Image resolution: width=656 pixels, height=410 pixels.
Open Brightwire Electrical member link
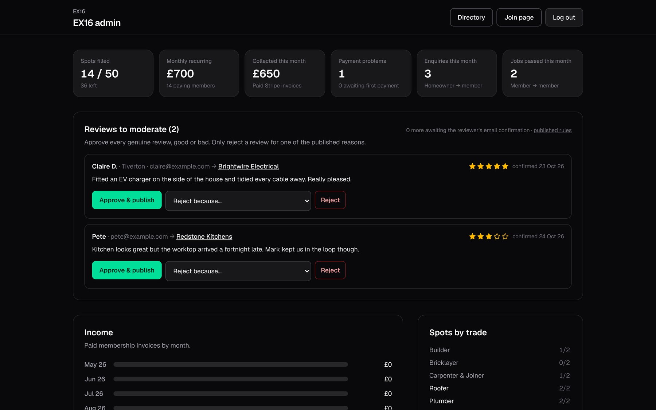[249, 167]
